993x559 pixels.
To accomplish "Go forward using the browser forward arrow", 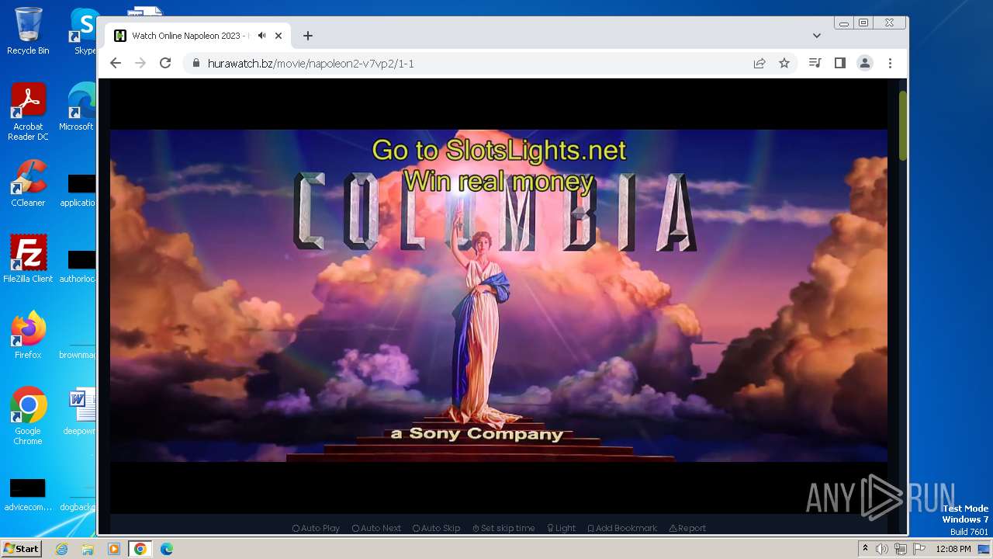I will [x=140, y=64].
